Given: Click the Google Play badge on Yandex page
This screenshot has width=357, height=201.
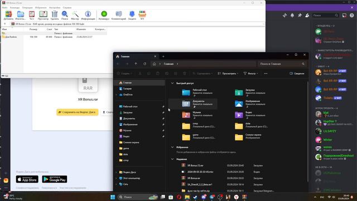Looking at the screenshot, I should [x=55, y=179].
